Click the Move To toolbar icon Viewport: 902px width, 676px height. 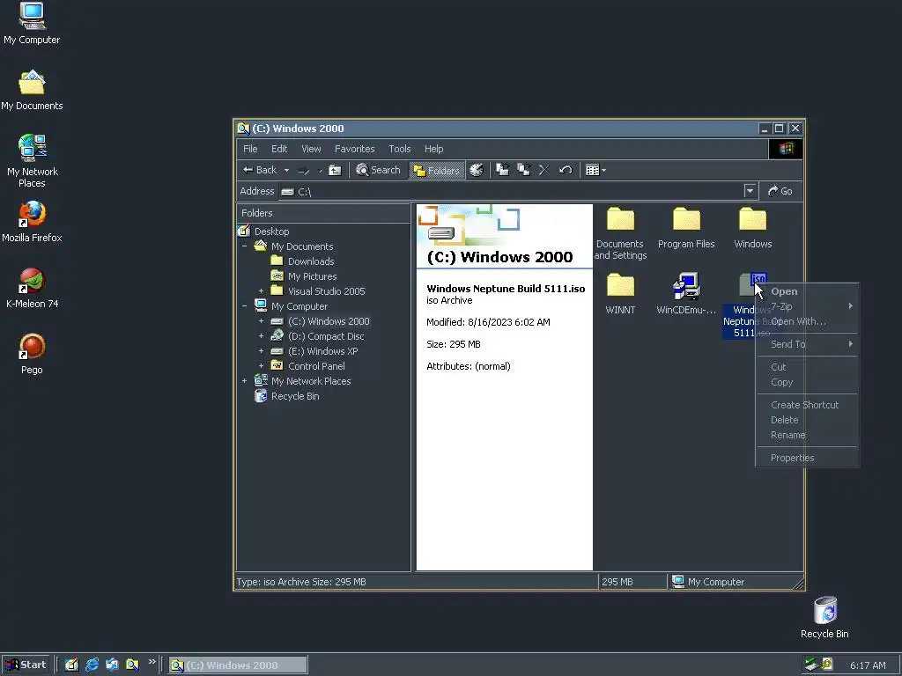(x=502, y=170)
